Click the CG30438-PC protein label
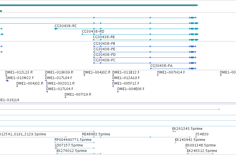 [104, 60]
